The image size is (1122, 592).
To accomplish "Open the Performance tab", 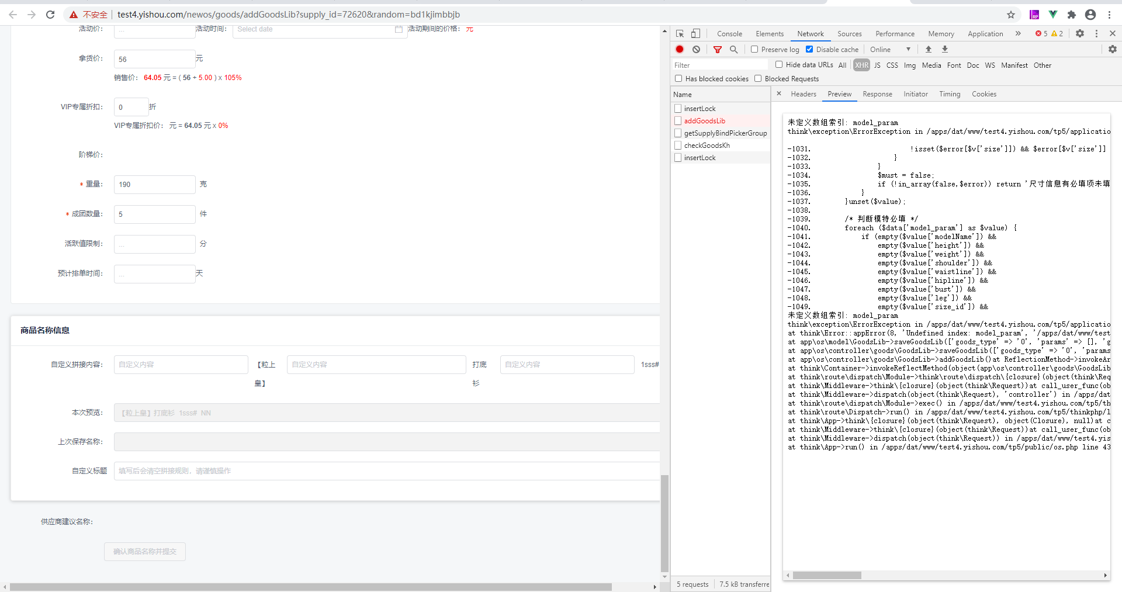I will (895, 34).
